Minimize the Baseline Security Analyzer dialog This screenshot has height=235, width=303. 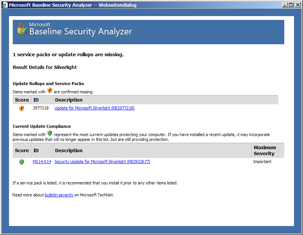pos(285,5)
